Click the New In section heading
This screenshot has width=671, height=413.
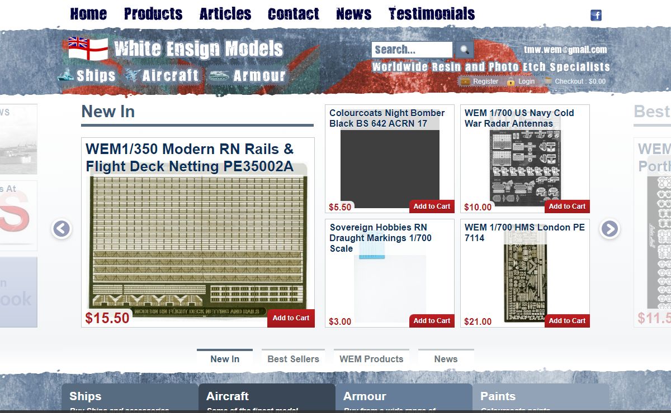pos(108,112)
